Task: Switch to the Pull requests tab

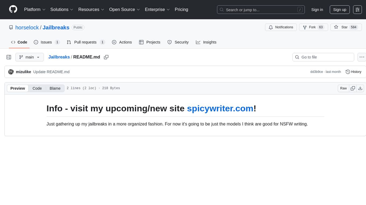Action: pos(86,42)
